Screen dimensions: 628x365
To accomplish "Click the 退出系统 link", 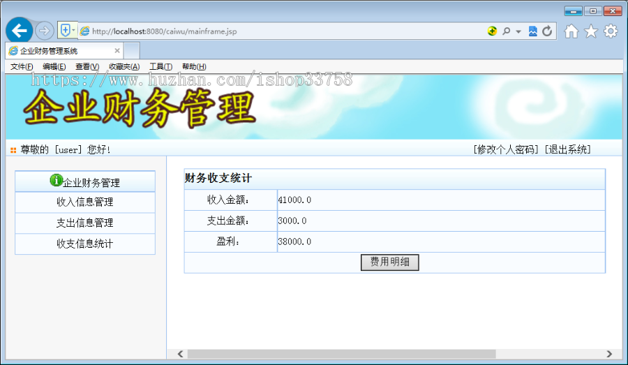I will [x=567, y=149].
